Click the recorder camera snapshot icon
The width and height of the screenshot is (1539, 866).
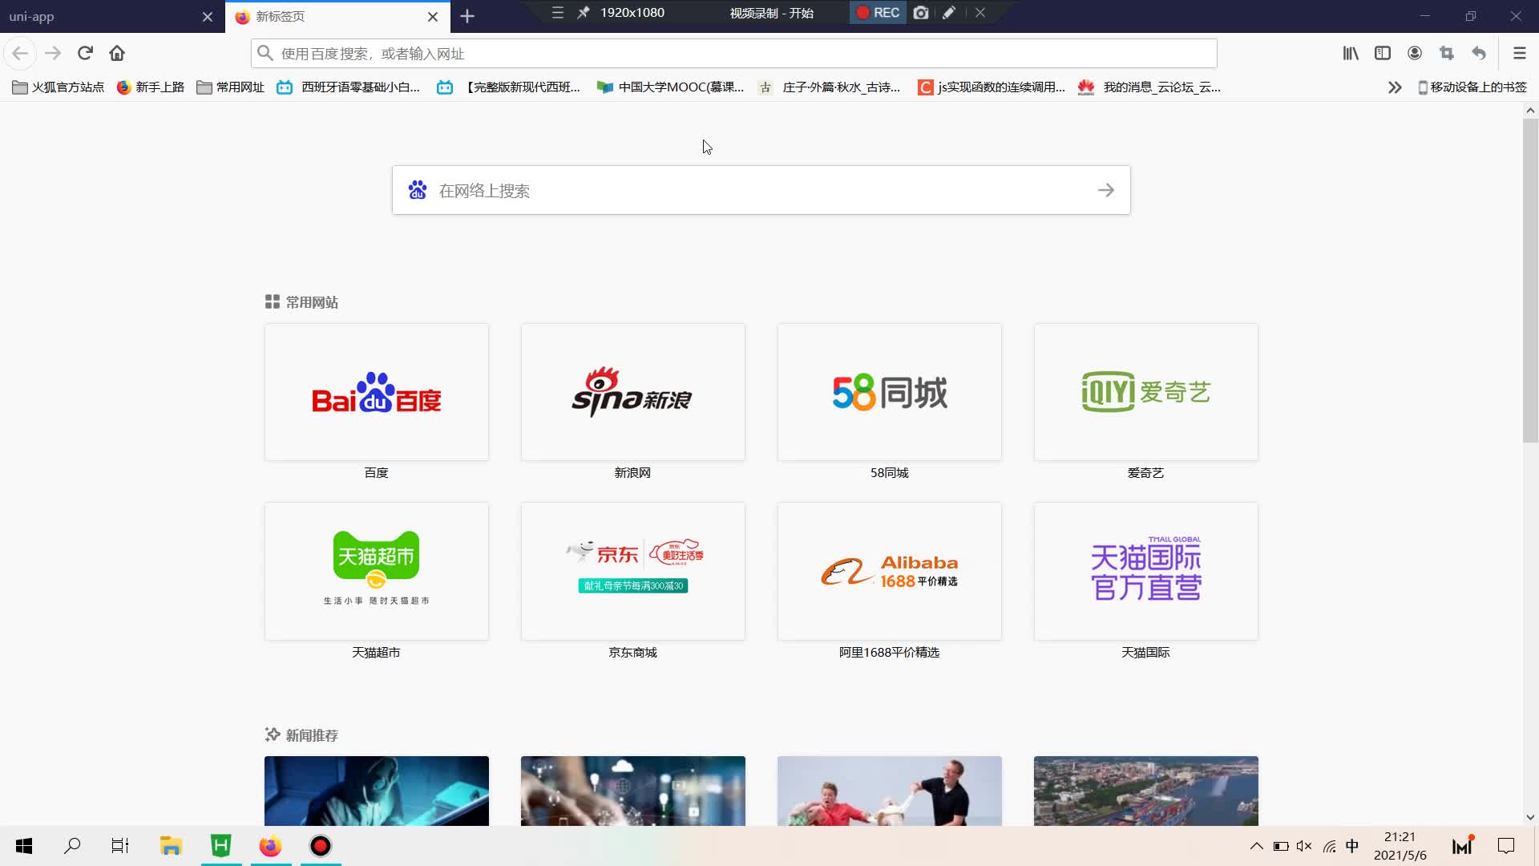click(x=921, y=13)
